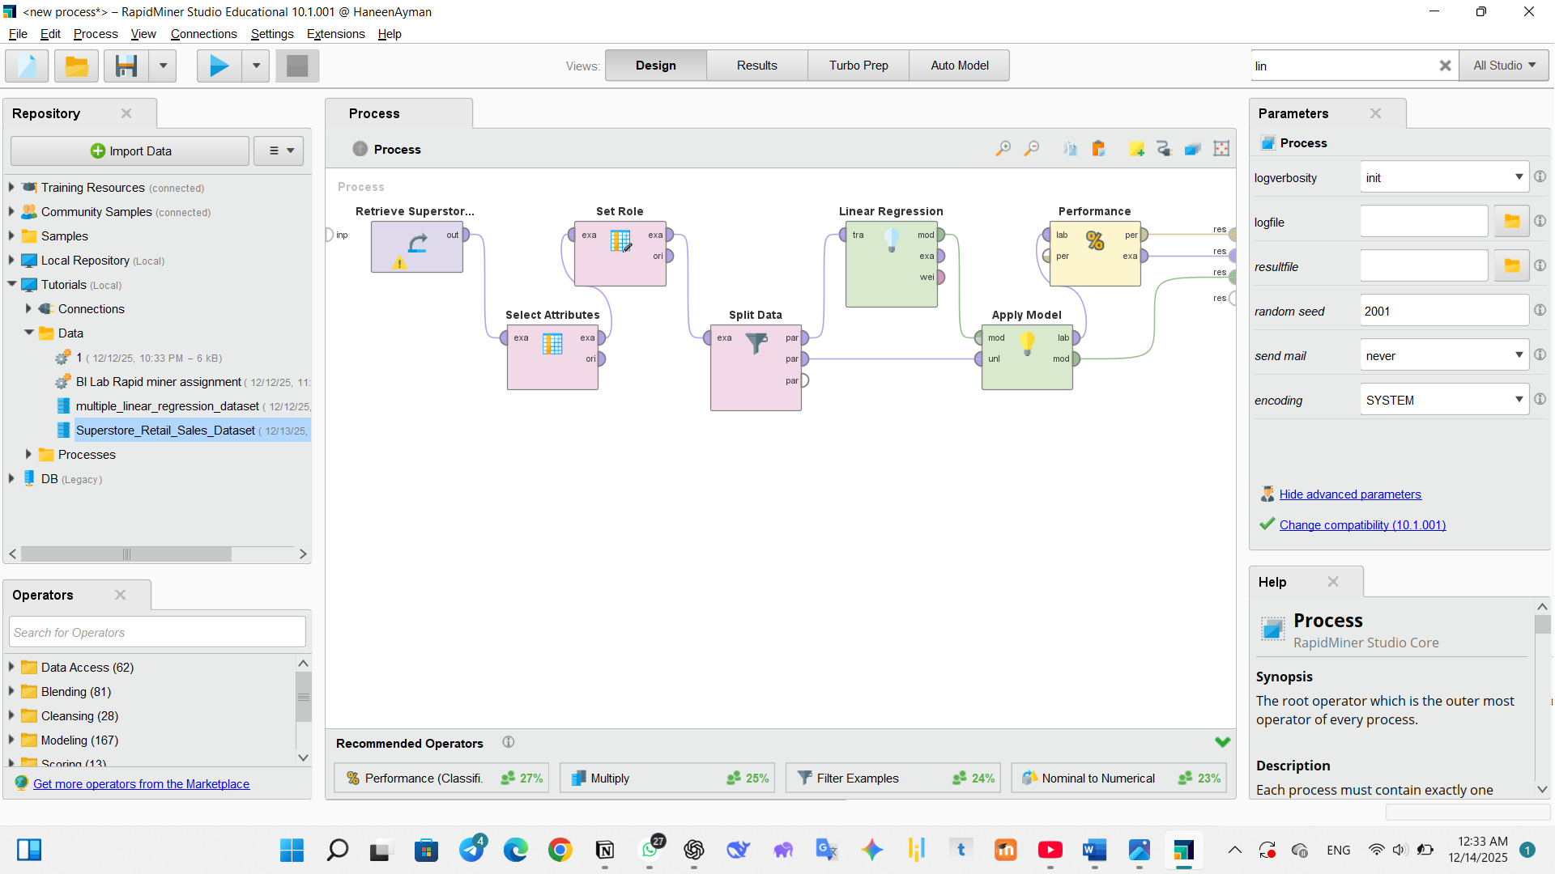Browse for logfile with folder icon
Image resolution: width=1555 pixels, height=874 pixels.
[x=1511, y=222]
